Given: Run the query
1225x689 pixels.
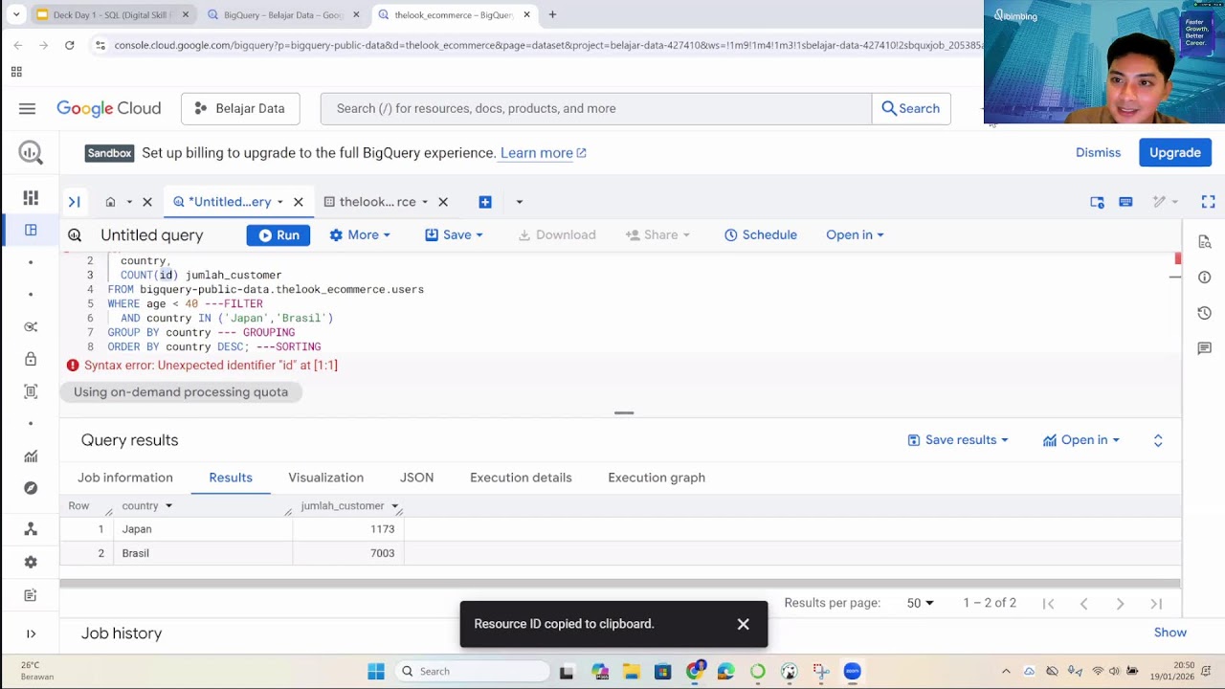Looking at the screenshot, I should 278,234.
